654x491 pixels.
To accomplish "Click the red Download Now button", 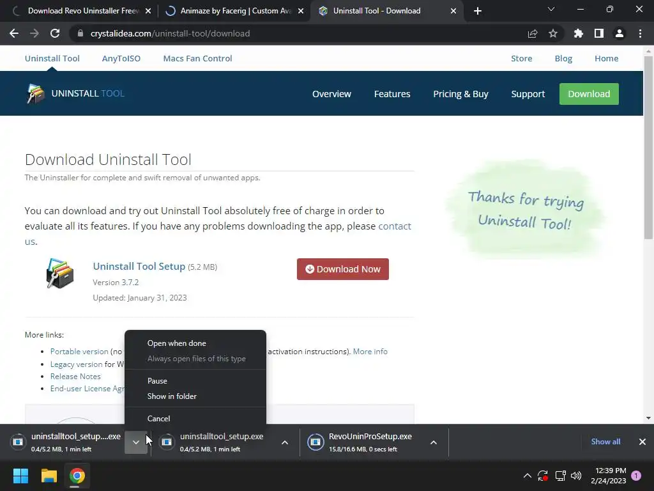I will pos(343,269).
